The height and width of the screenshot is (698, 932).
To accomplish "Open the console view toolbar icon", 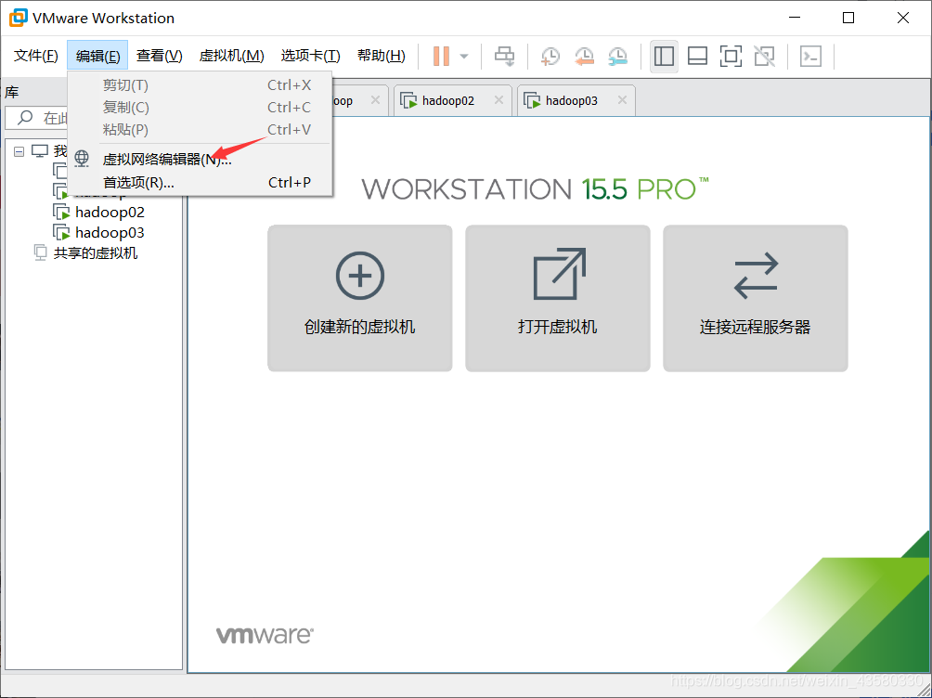I will [x=810, y=57].
